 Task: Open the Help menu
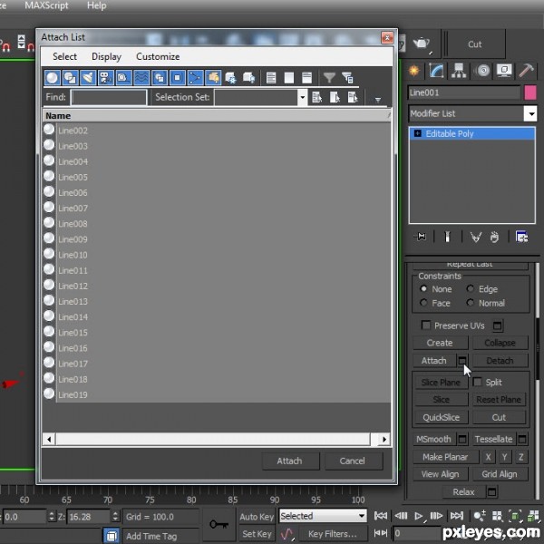[x=96, y=5]
